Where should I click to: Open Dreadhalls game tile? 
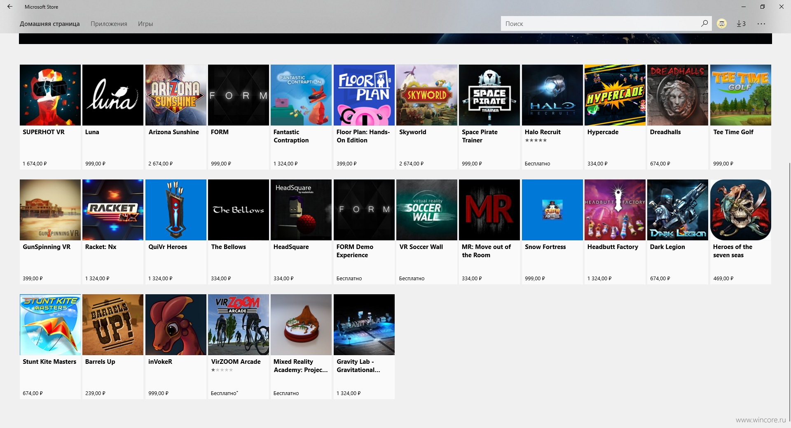click(678, 117)
